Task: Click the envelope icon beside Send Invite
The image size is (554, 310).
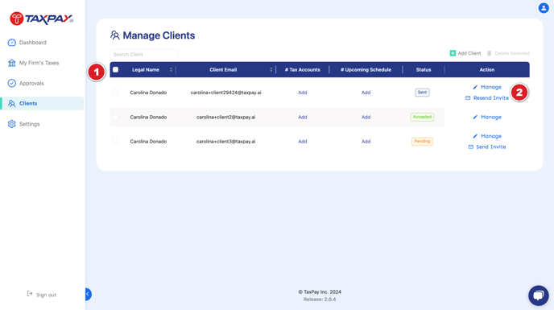Action: (x=470, y=147)
